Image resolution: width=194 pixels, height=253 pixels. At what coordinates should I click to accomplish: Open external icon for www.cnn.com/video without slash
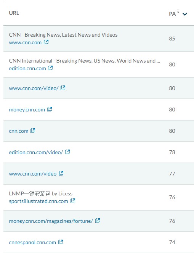(61, 173)
